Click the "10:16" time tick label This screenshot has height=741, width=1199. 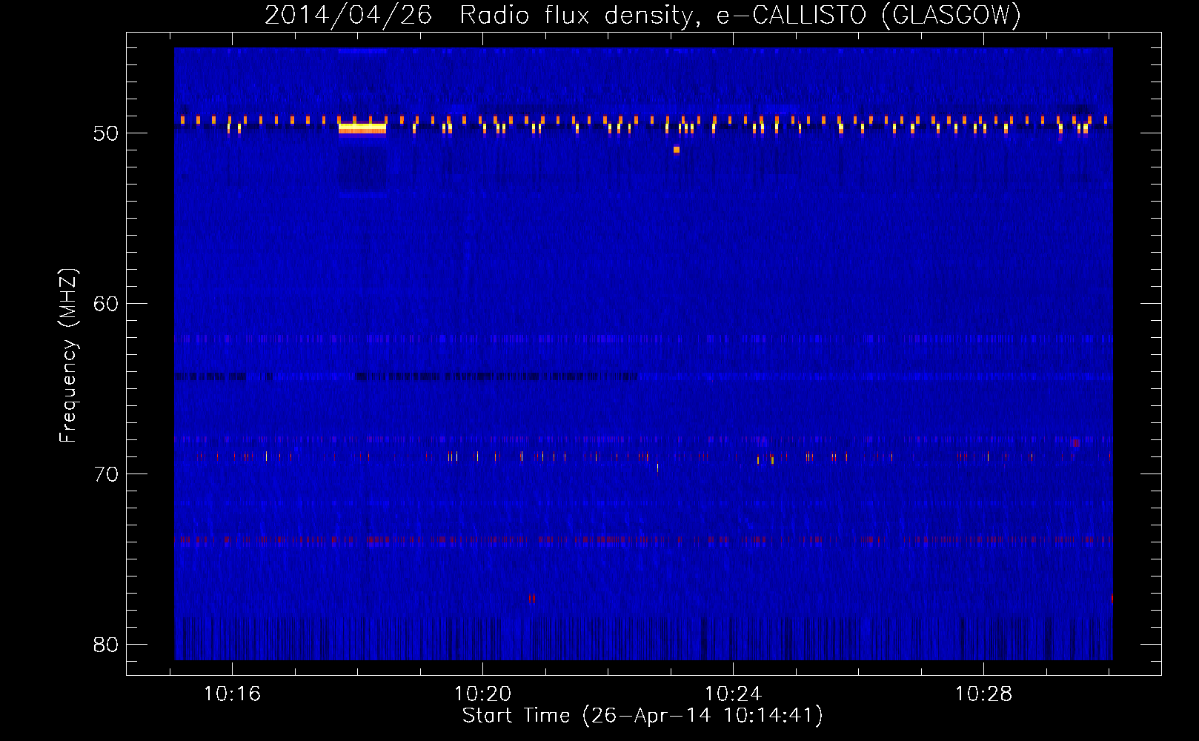pos(232,694)
